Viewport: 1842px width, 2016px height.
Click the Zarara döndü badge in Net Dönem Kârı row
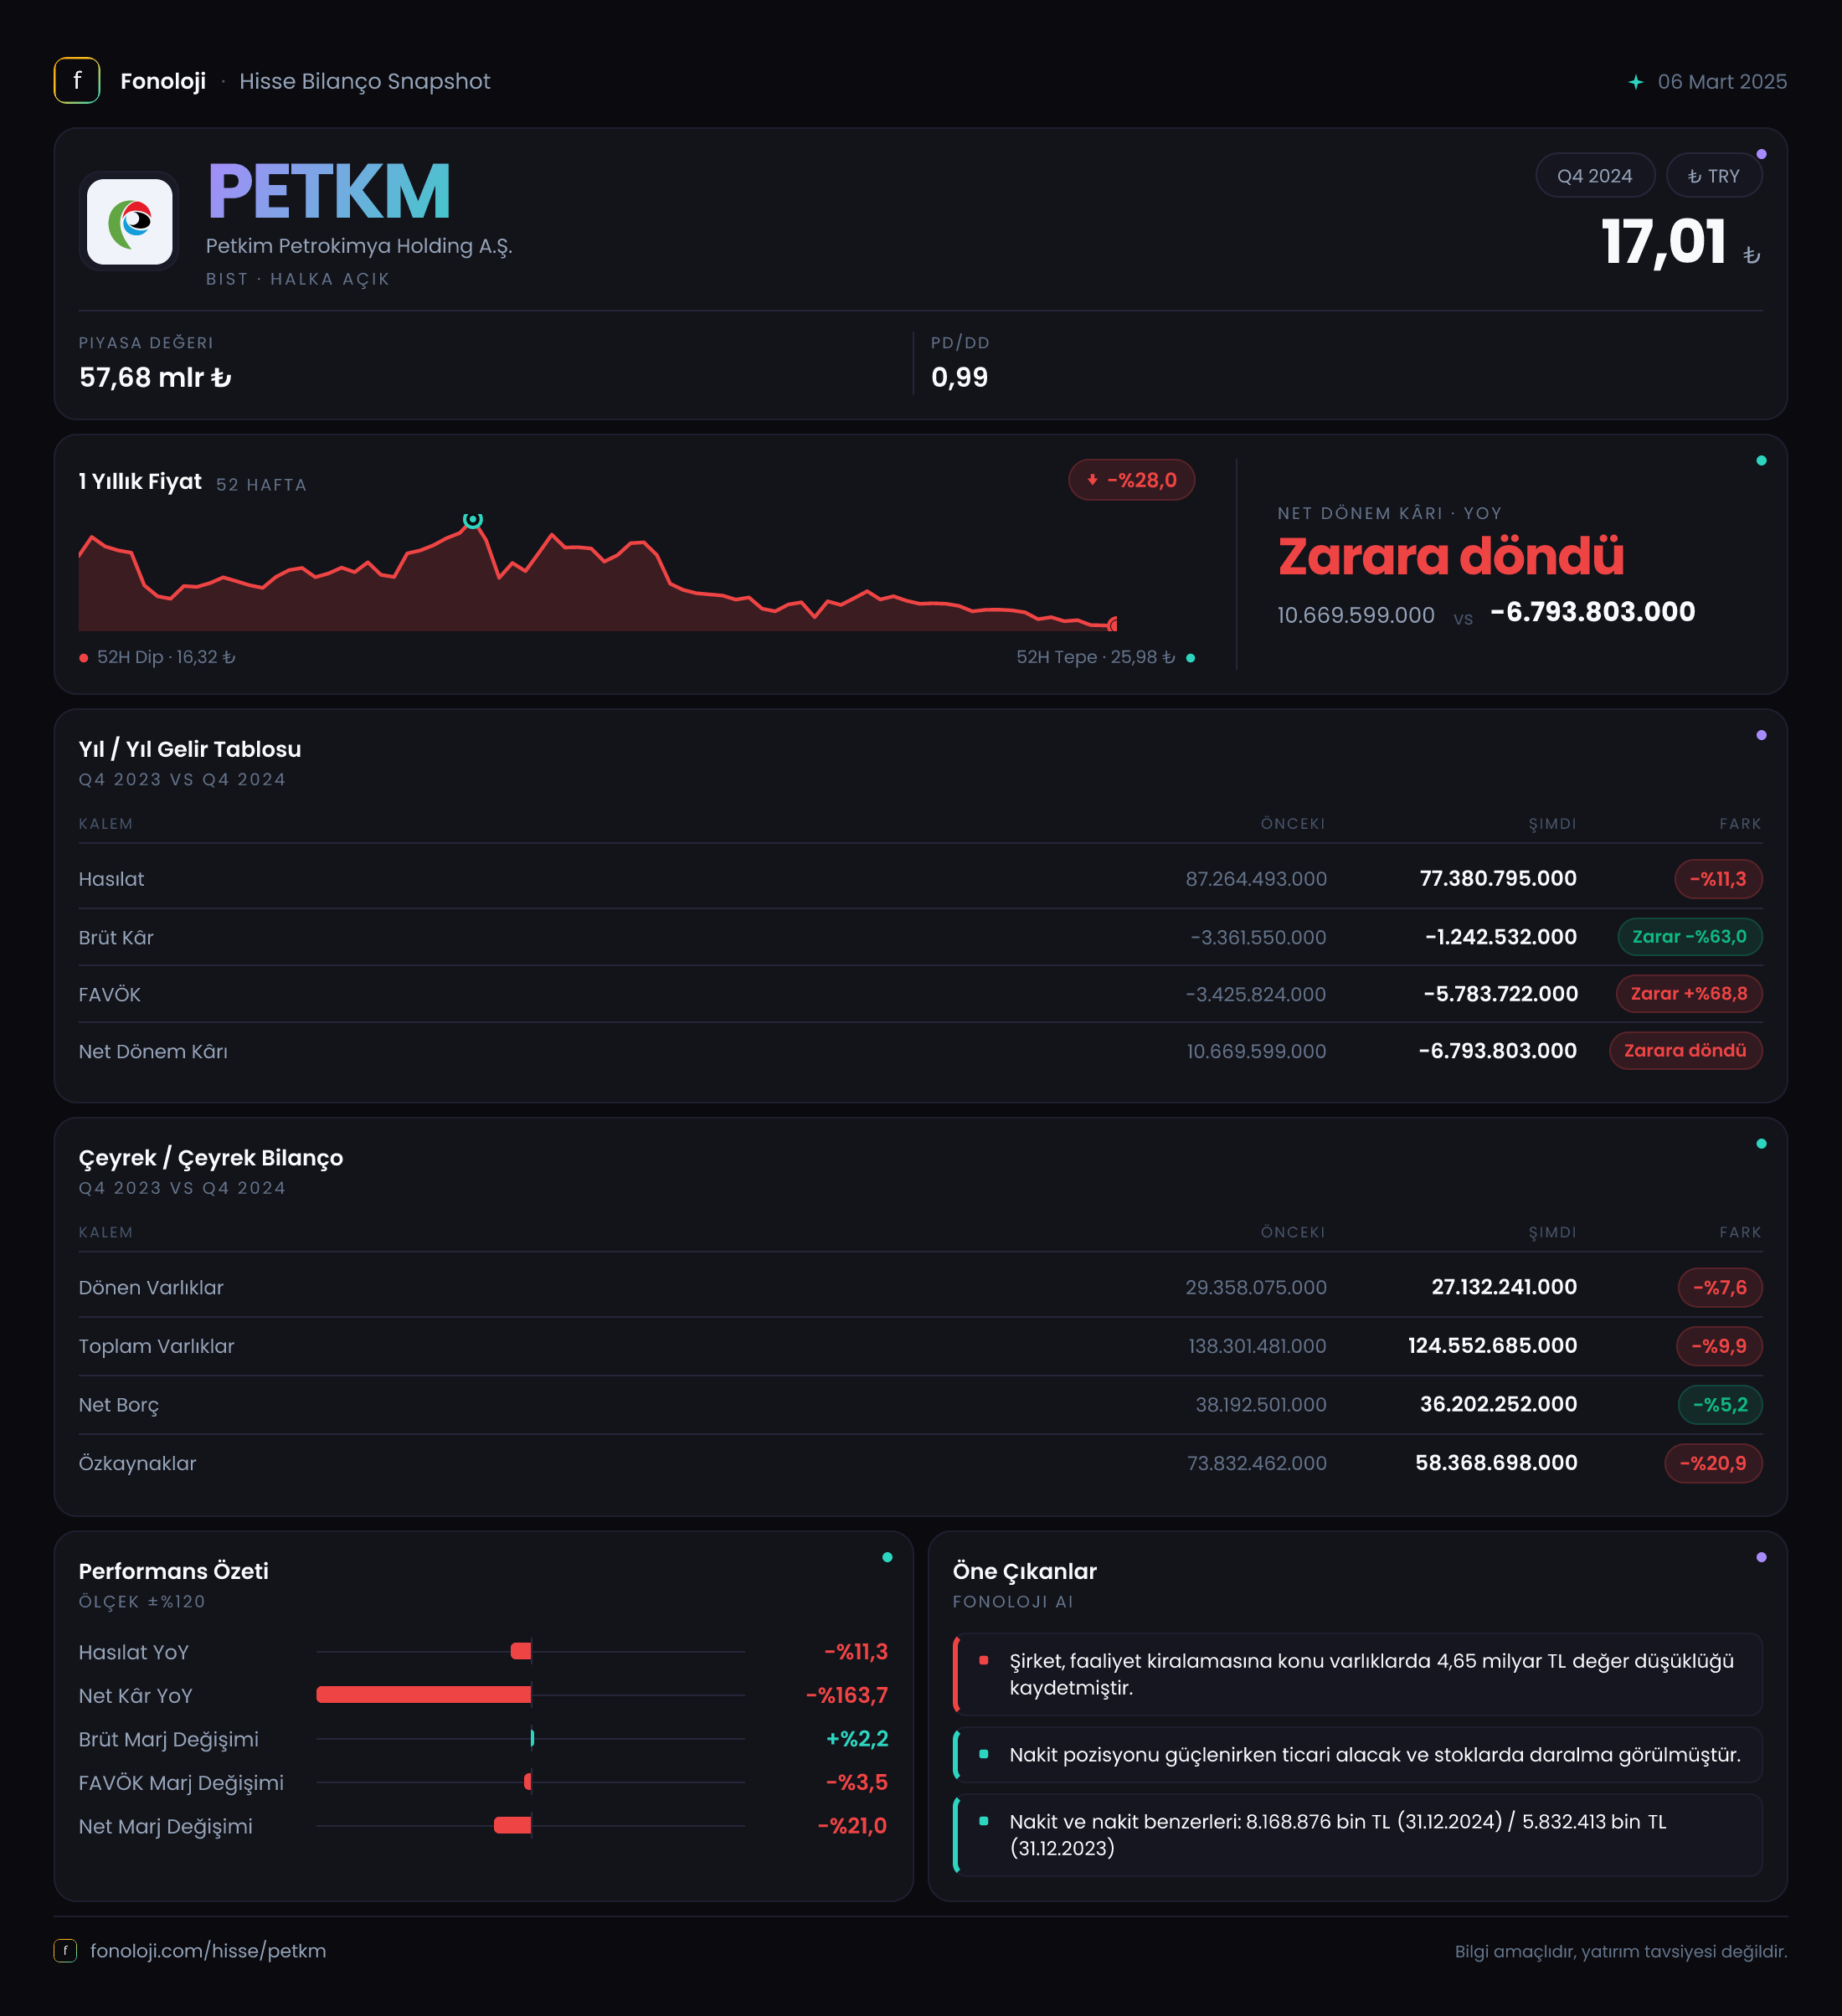tap(1685, 1050)
